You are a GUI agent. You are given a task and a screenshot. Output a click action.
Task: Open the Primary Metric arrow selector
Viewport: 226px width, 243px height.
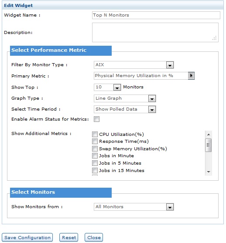[x=191, y=76]
